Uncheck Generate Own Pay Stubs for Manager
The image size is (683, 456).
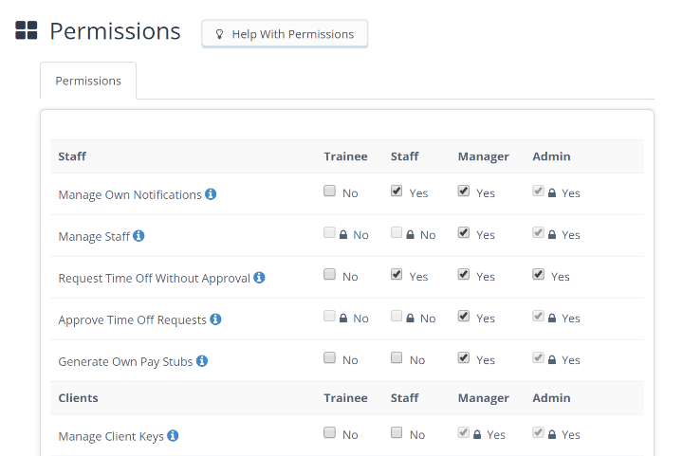pos(464,357)
